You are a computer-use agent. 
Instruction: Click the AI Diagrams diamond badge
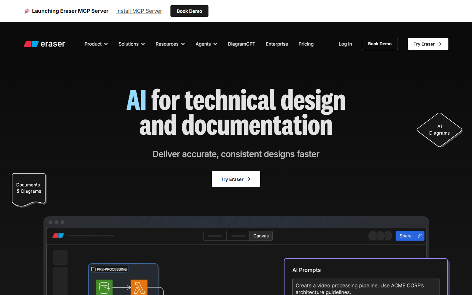[440, 130]
